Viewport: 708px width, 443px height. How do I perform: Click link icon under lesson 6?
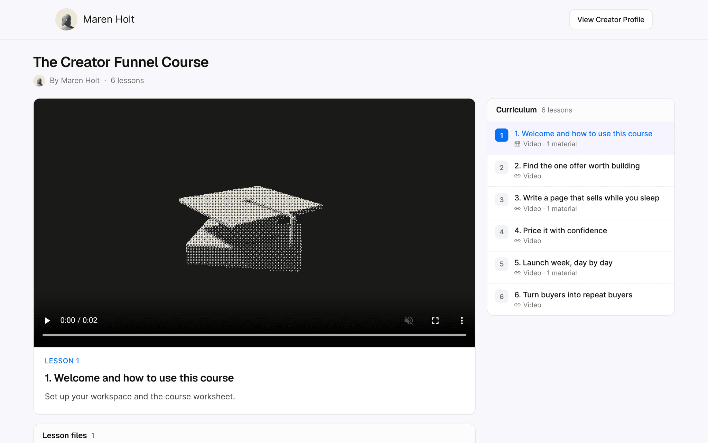click(517, 305)
